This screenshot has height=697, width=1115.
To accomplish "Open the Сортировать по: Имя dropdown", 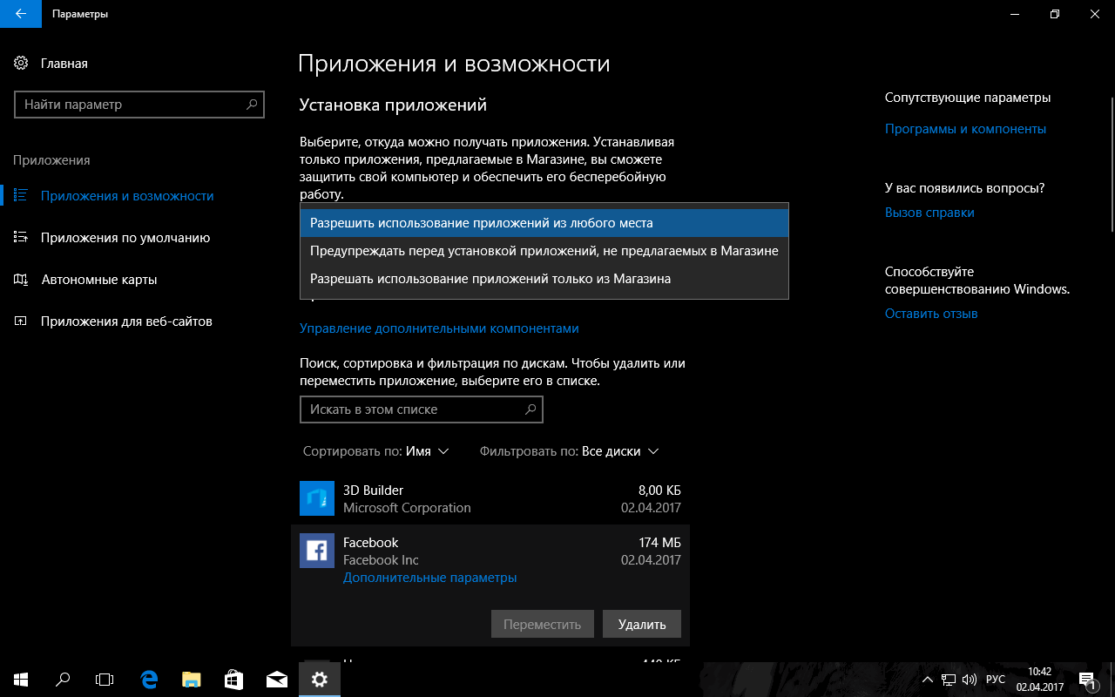I will pyautogui.click(x=375, y=451).
